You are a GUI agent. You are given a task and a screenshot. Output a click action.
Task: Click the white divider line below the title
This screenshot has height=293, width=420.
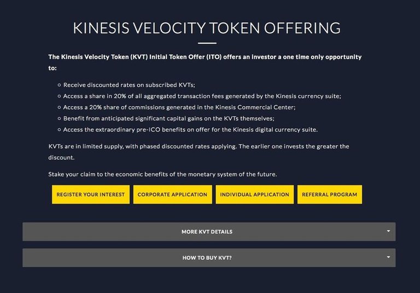207,43
